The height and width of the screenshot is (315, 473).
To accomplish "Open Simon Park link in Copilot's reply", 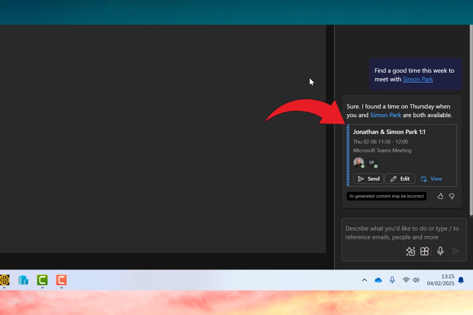I will coord(385,115).
